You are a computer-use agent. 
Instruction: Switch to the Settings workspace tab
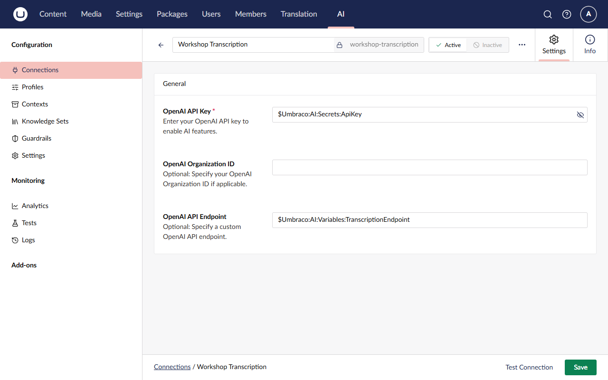[x=554, y=45]
